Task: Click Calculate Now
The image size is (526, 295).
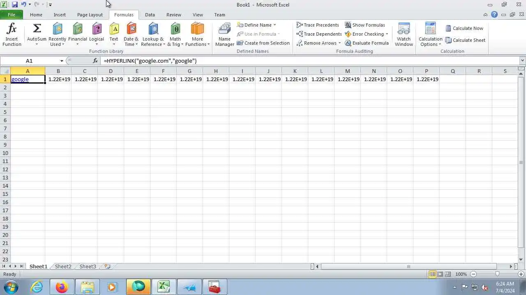Action: [x=464, y=28]
